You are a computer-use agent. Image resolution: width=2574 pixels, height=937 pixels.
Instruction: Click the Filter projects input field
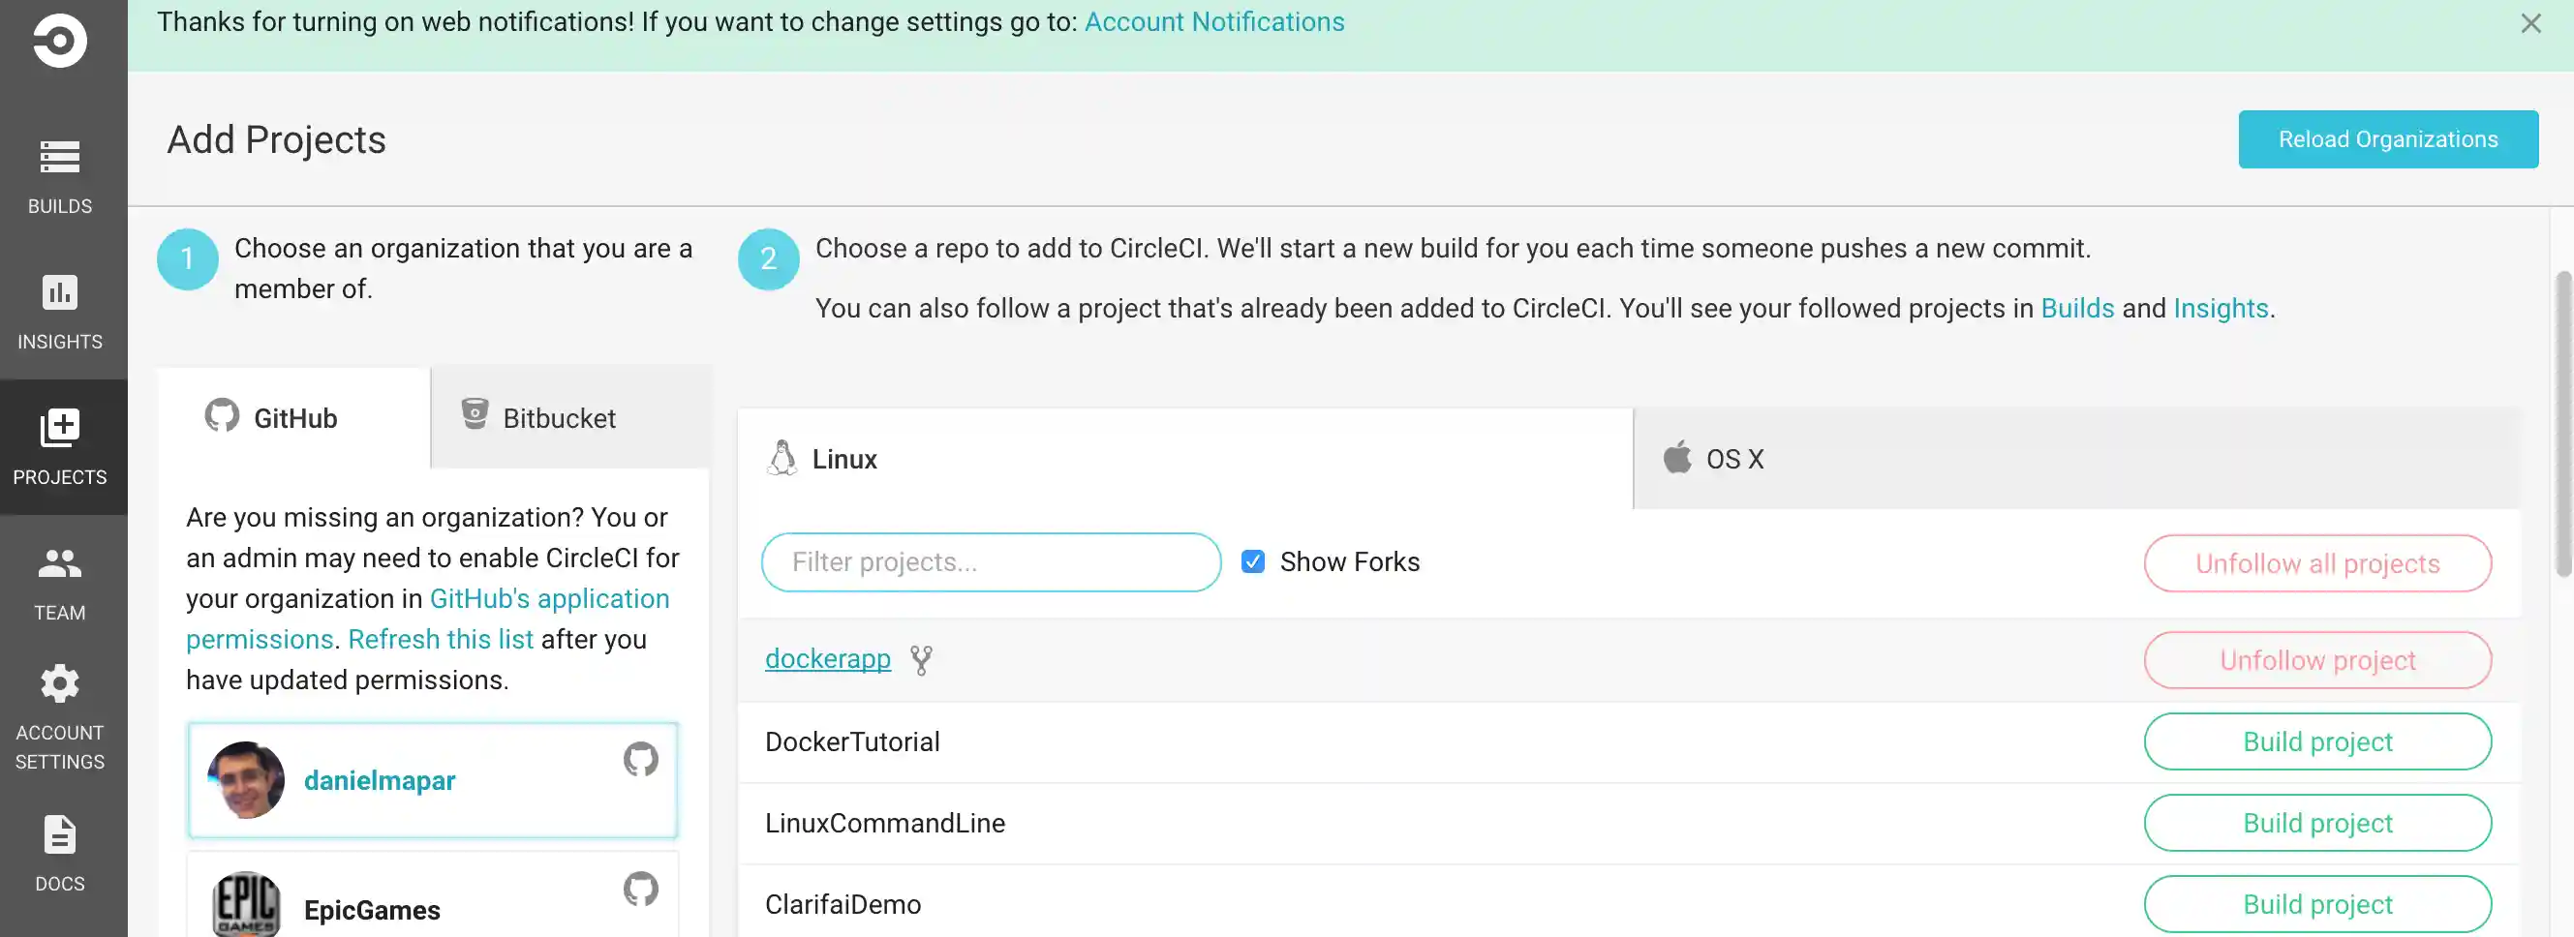(991, 562)
